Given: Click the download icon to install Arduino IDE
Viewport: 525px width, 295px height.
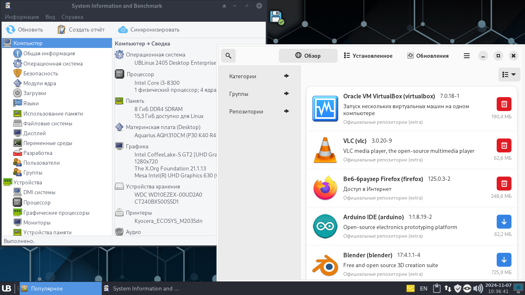Looking at the screenshot, I should coord(504,221).
